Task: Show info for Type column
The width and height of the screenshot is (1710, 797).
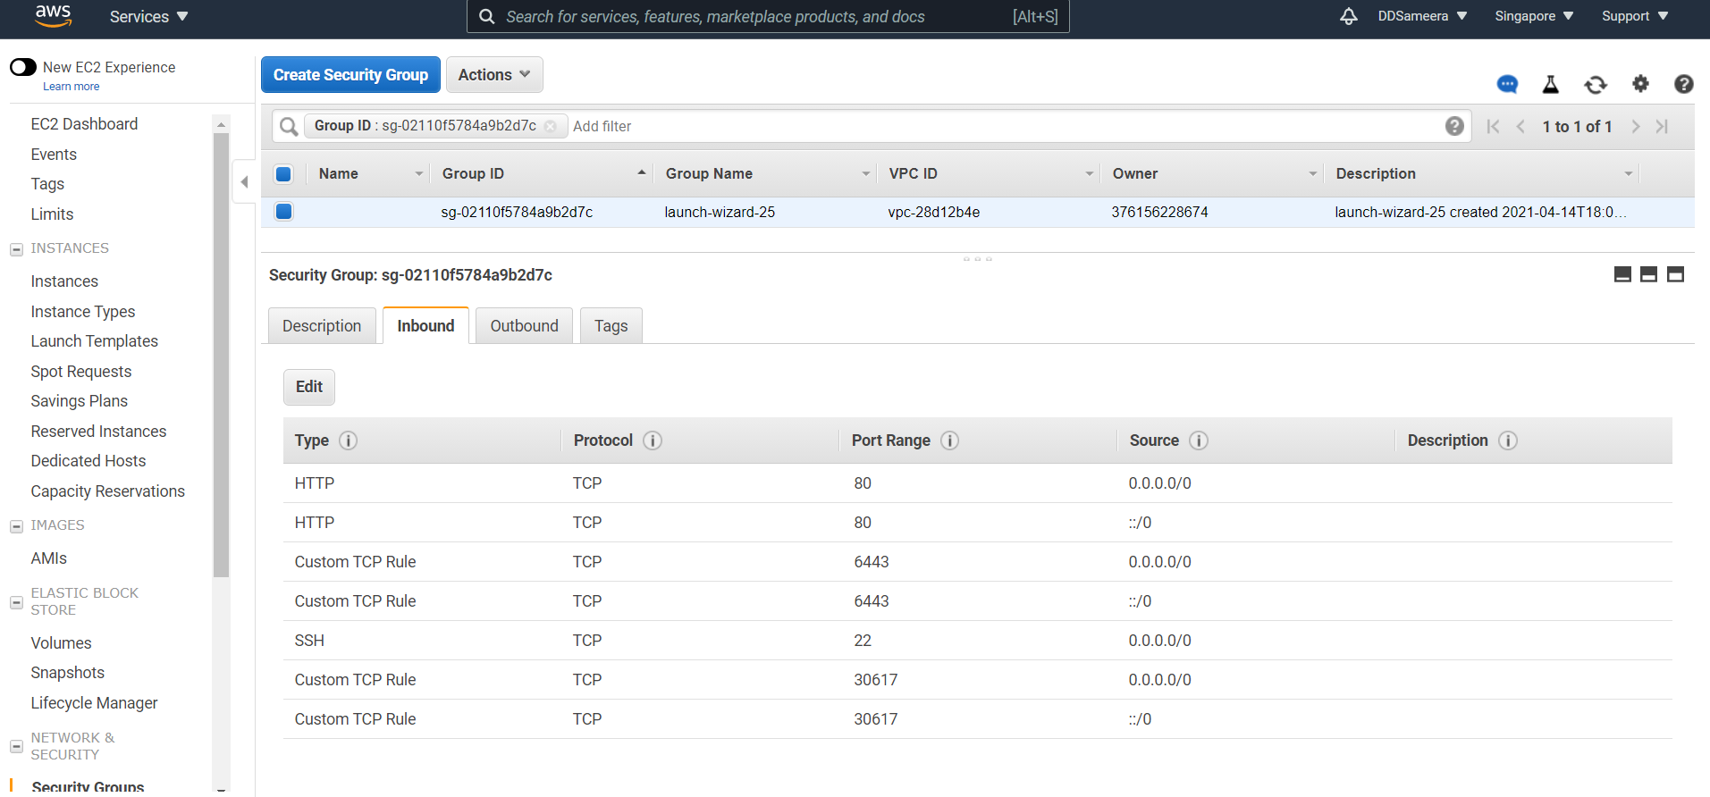Action: [x=349, y=440]
